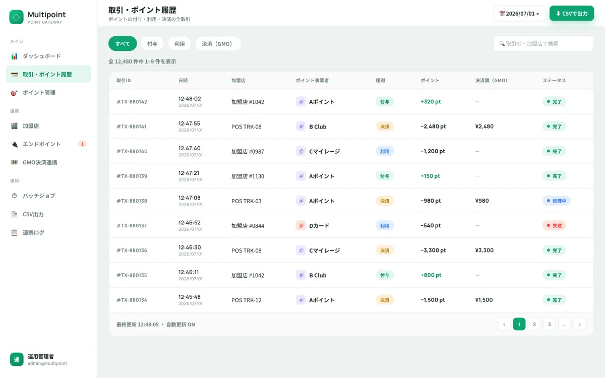This screenshot has height=378, width=605.
Task: Go to page 3
Action: (x=550, y=324)
